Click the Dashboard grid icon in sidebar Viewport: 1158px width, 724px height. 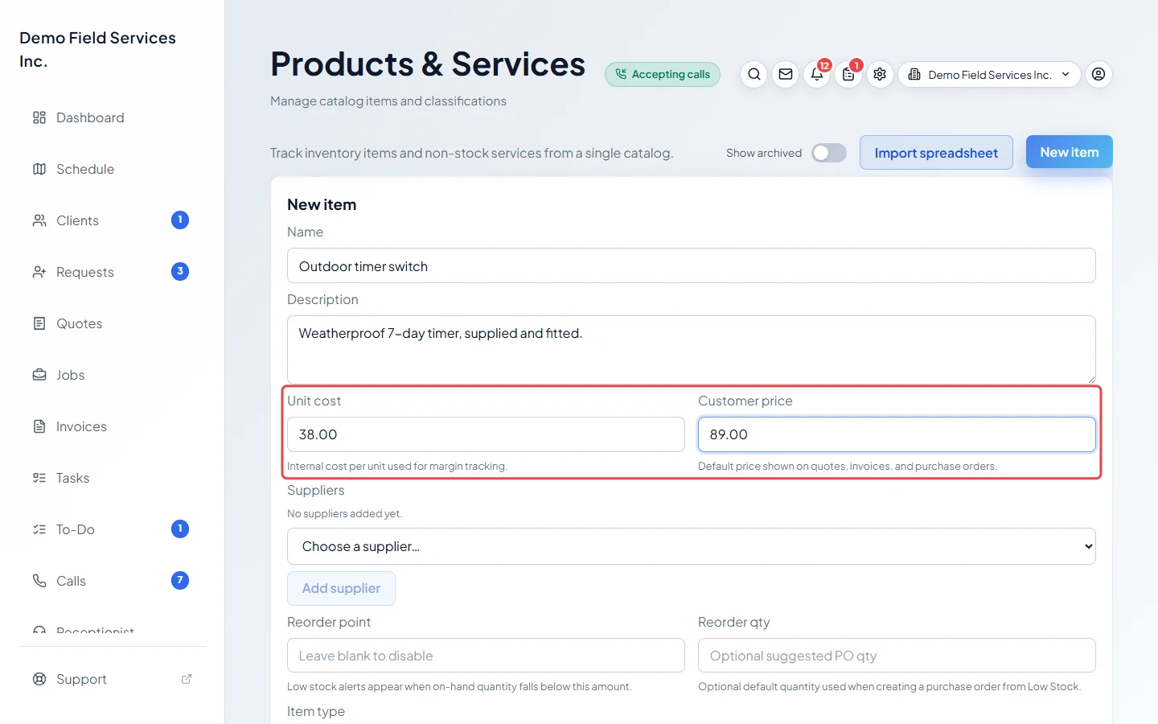click(39, 117)
